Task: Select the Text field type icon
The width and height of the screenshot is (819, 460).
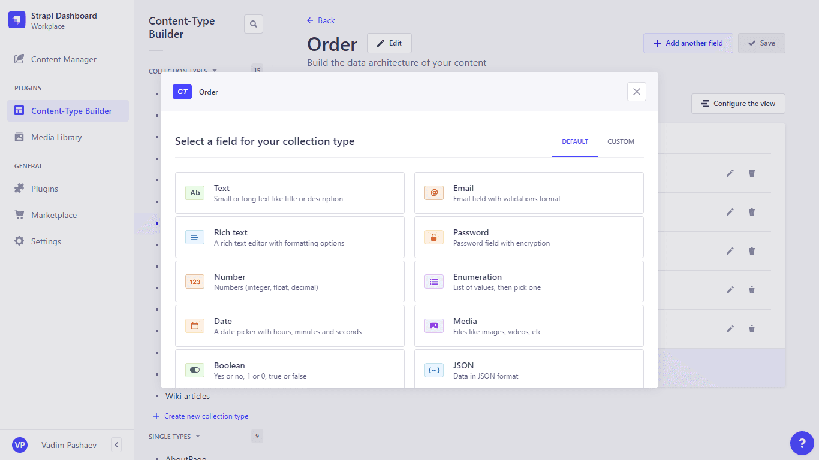Action: [195, 193]
